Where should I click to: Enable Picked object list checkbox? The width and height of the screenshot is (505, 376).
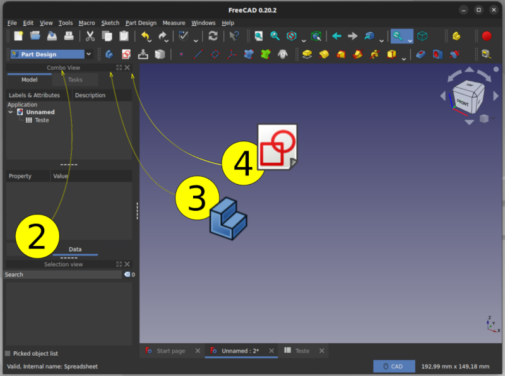[8, 353]
